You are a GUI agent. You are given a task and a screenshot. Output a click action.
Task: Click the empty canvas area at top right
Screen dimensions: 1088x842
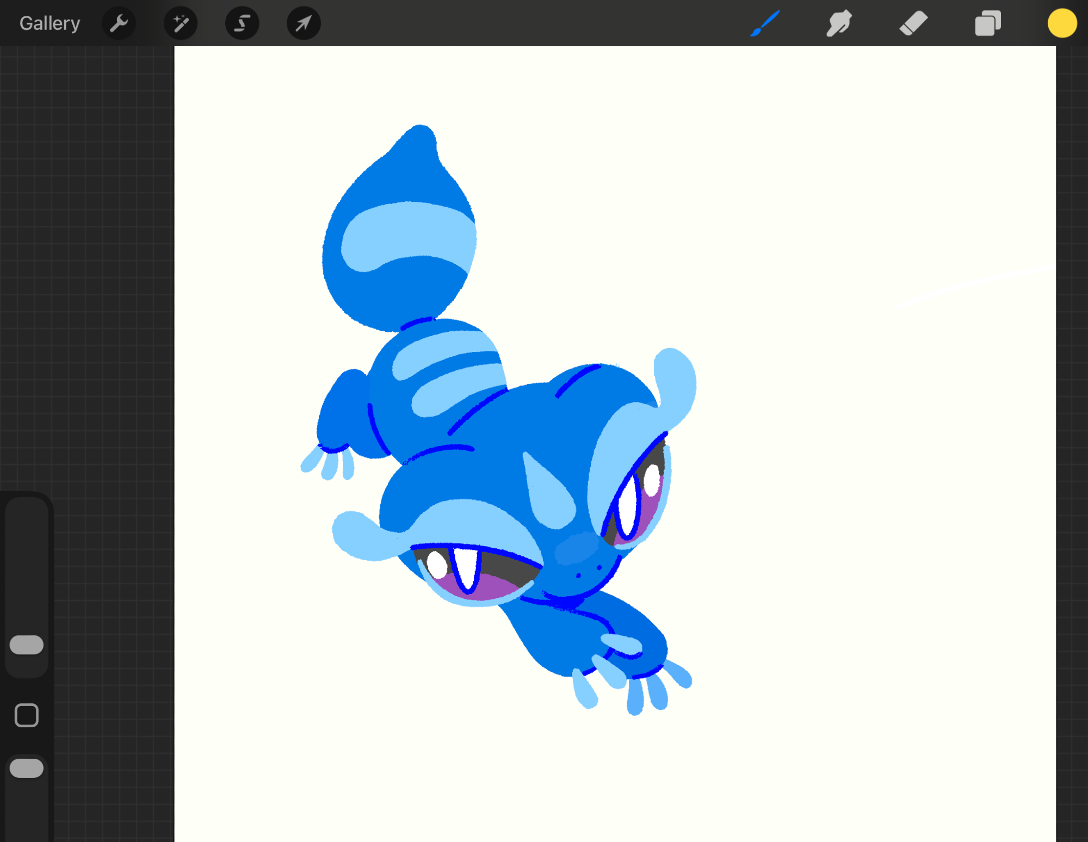pyautogui.click(x=898, y=136)
